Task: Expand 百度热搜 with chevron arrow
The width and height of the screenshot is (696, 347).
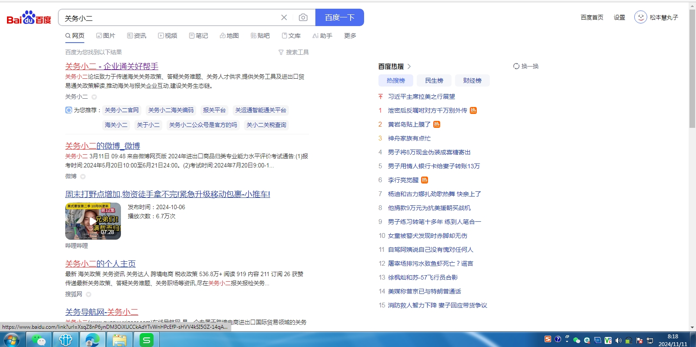Action: pyautogui.click(x=409, y=67)
